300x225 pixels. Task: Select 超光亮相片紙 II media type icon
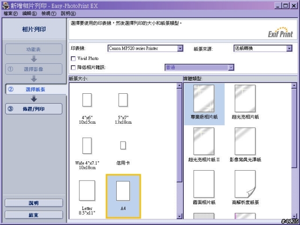tap(204, 142)
